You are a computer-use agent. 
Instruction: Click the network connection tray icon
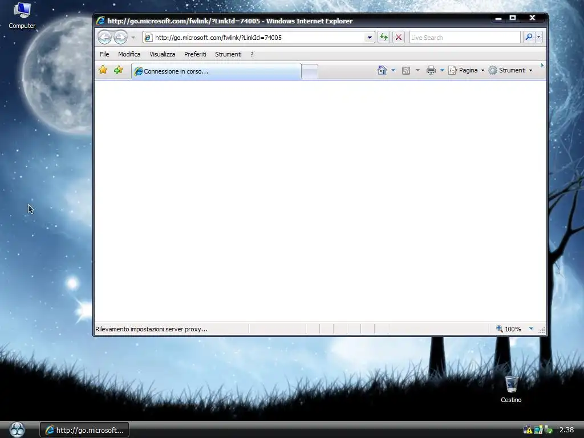tap(538, 430)
